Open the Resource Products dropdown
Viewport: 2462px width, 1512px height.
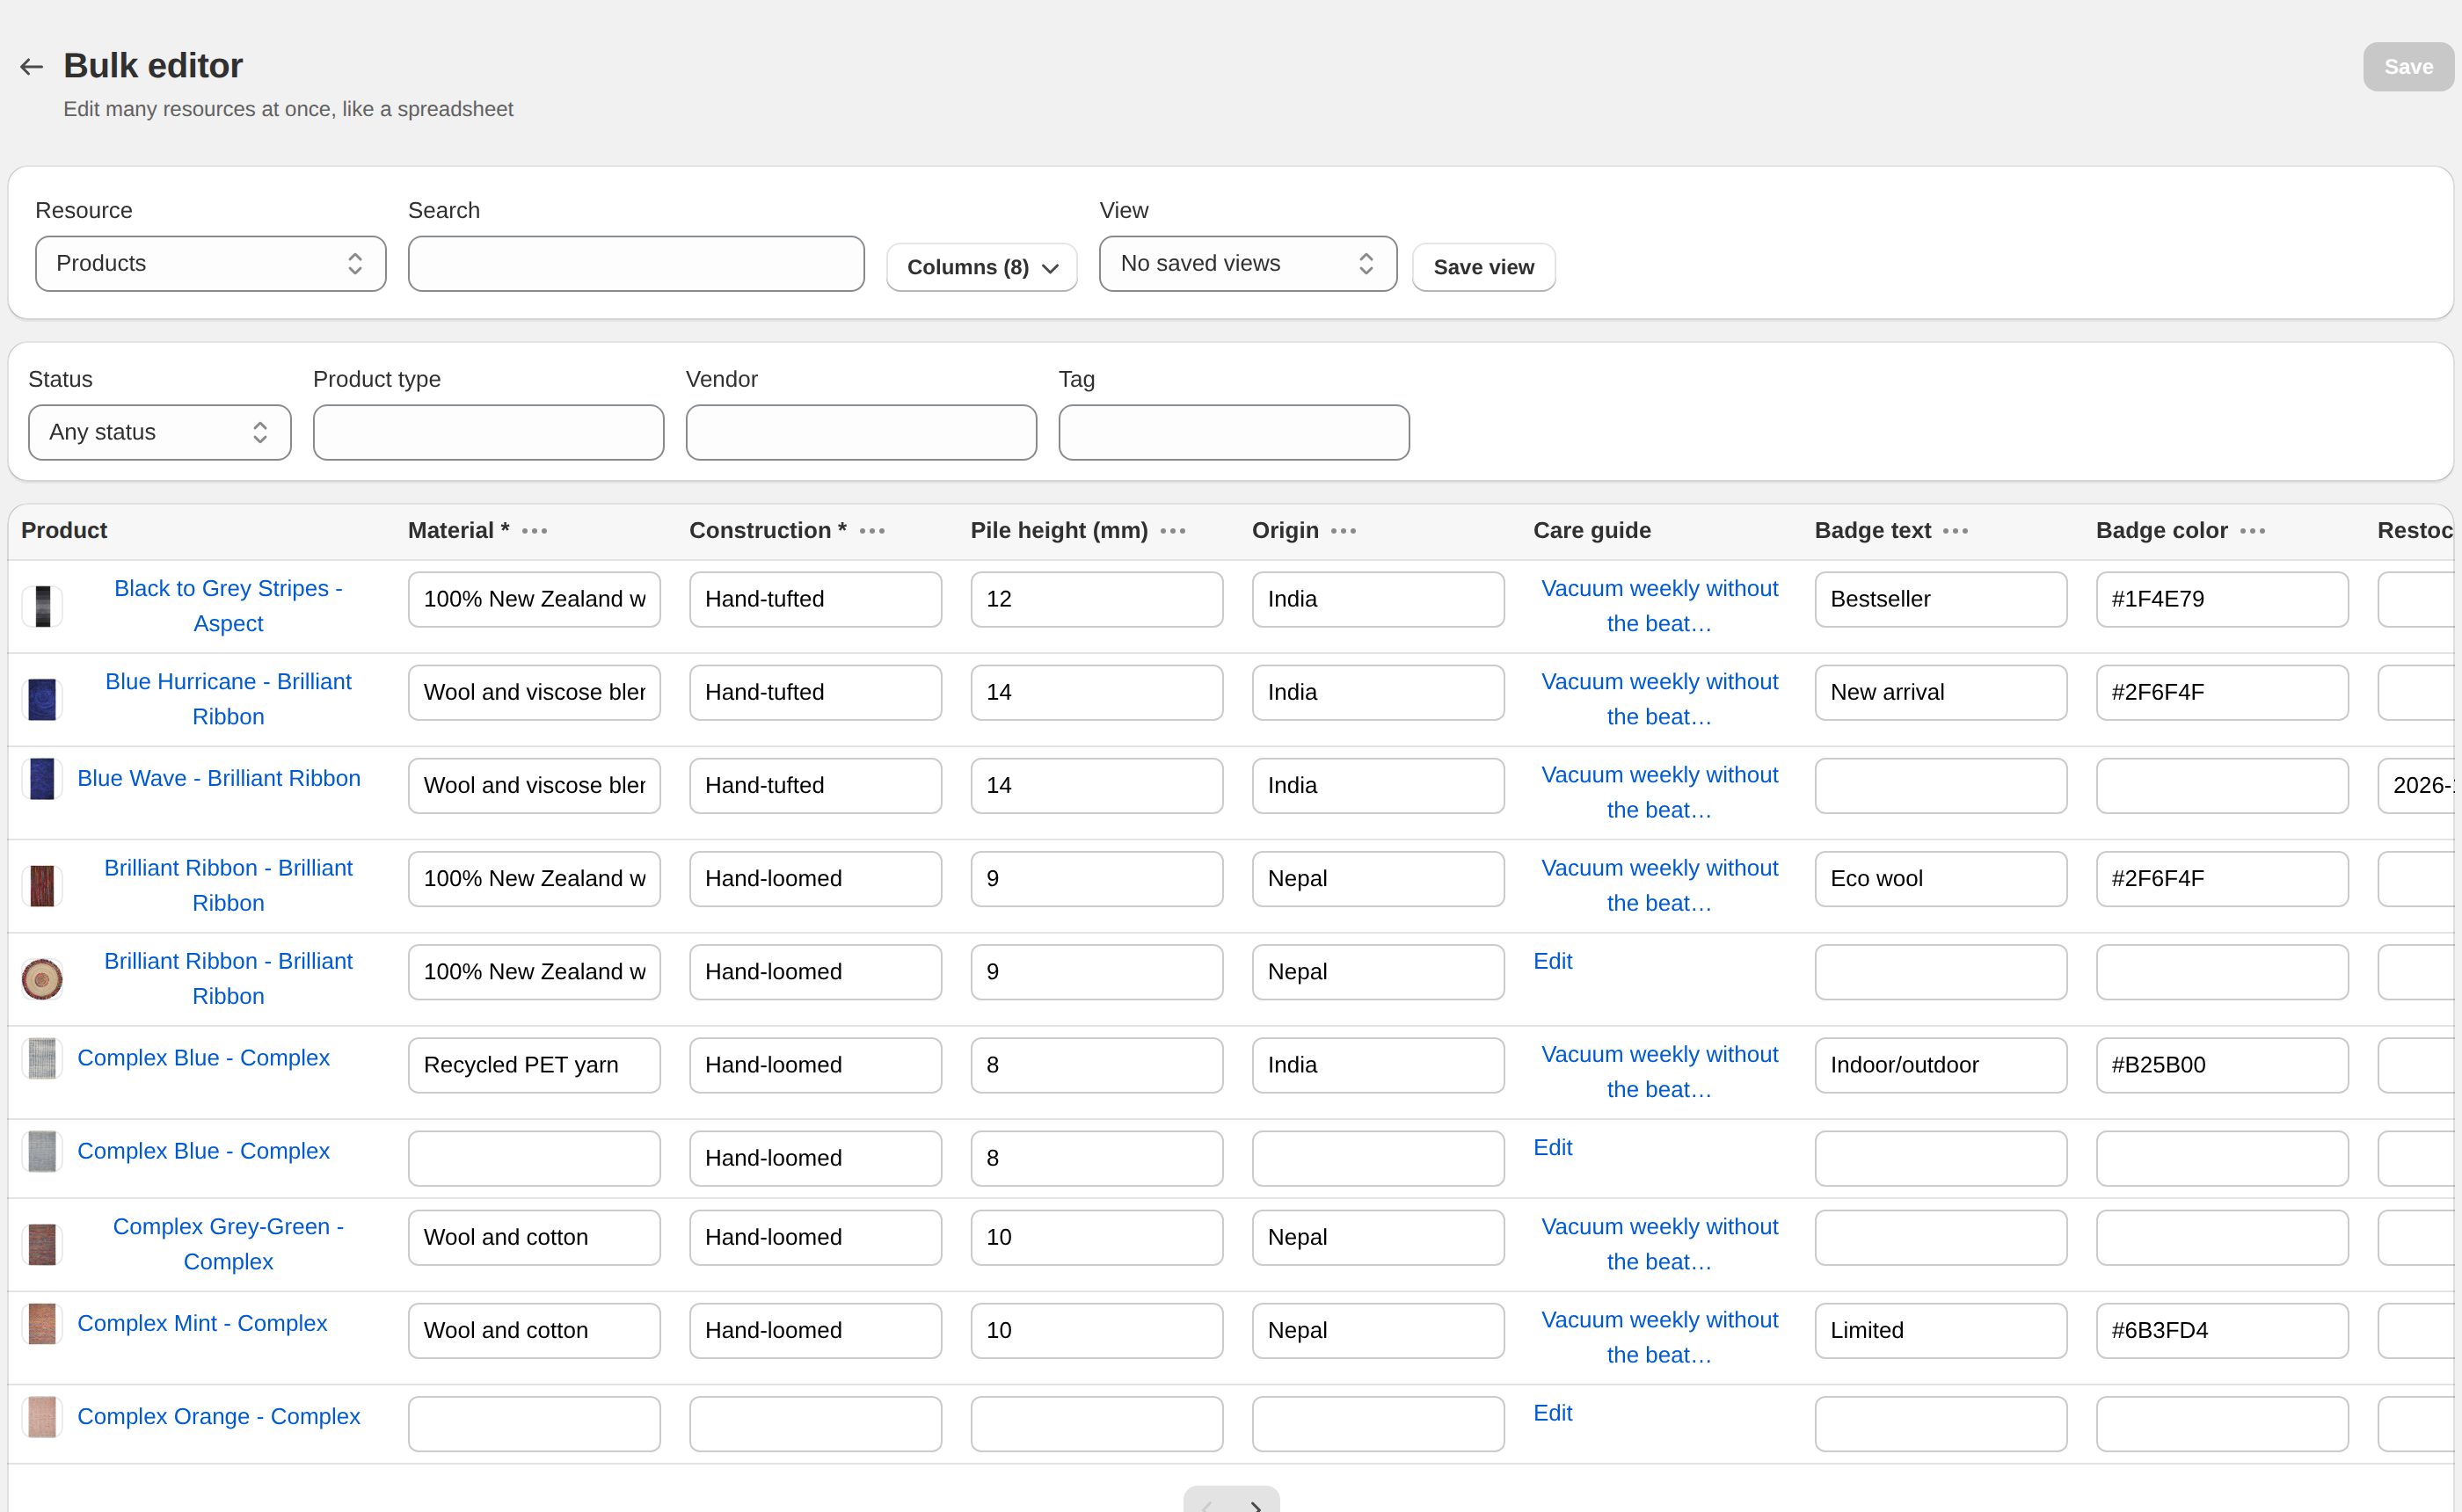coord(211,264)
